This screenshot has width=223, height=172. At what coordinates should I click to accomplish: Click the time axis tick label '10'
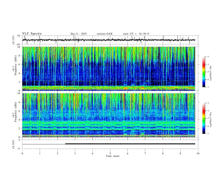pyautogui.click(x=198, y=153)
